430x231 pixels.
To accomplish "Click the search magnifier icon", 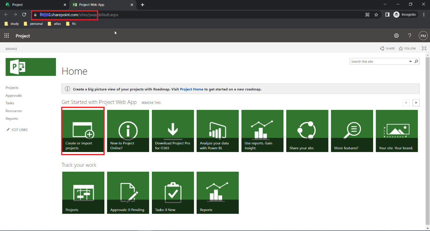I will click(x=416, y=61).
